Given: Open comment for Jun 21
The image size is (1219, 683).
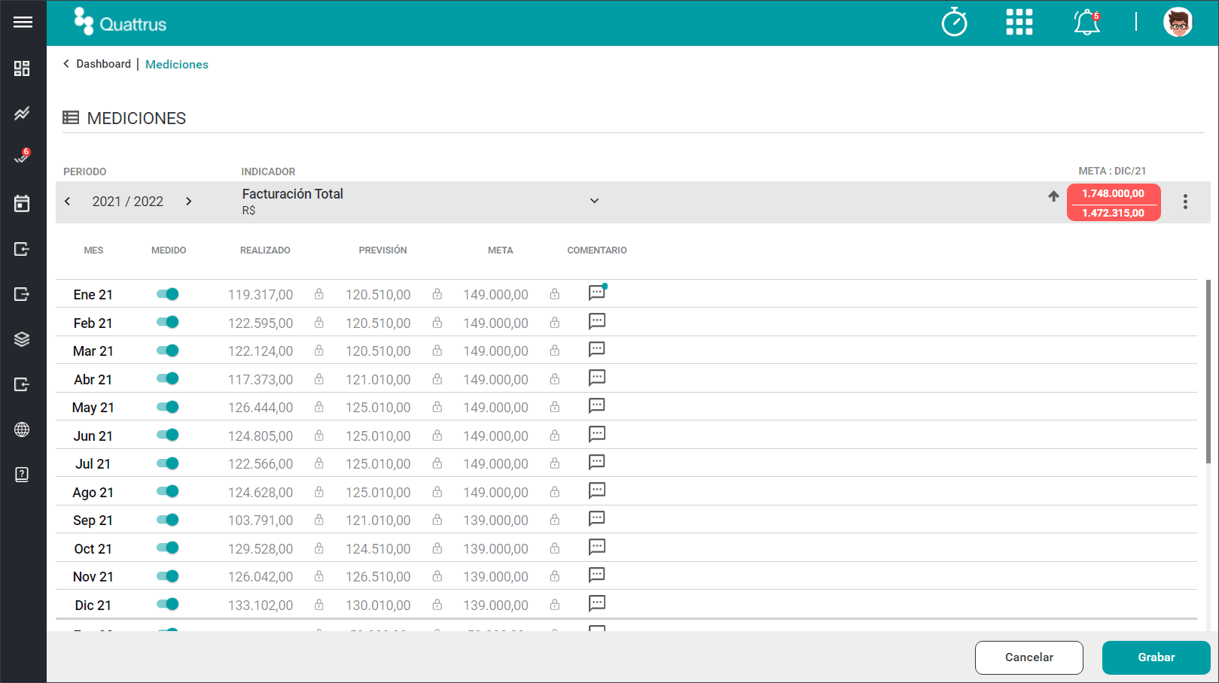Looking at the screenshot, I should click(x=597, y=434).
